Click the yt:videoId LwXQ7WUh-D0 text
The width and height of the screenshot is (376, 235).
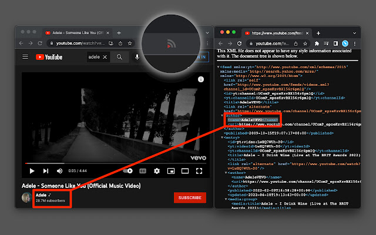pos(267,146)
